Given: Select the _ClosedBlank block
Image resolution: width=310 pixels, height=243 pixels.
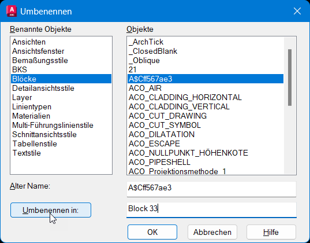Looking at the screenshot, I should click(206, 51).
